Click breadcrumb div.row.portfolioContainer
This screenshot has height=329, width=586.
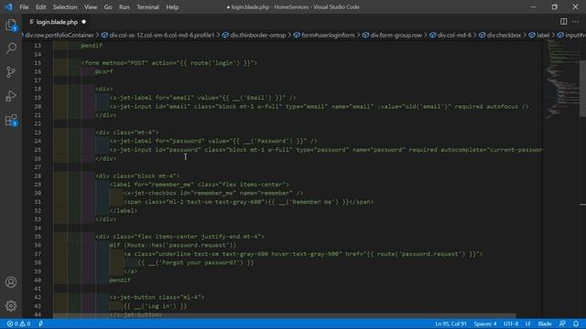point(59,35)
